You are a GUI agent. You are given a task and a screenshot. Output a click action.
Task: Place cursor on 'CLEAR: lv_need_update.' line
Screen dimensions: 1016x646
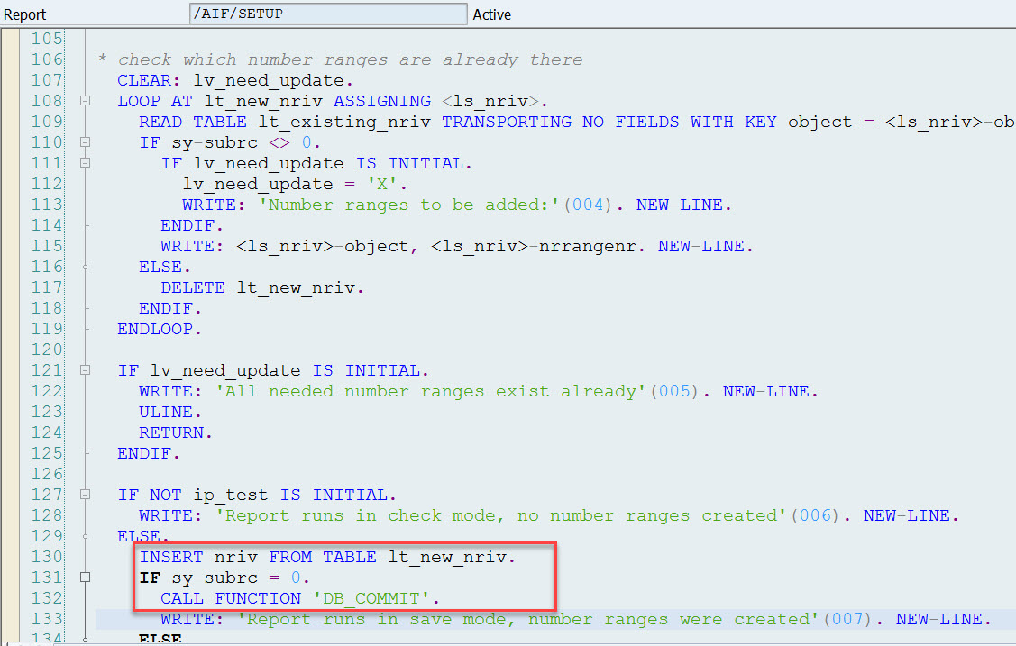[235, 80]
